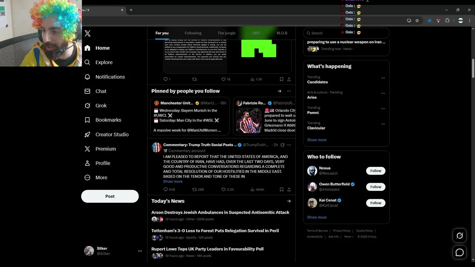Click the Post button
The width and height of the screenshot is (475, 267).
[x=110, y=196]
